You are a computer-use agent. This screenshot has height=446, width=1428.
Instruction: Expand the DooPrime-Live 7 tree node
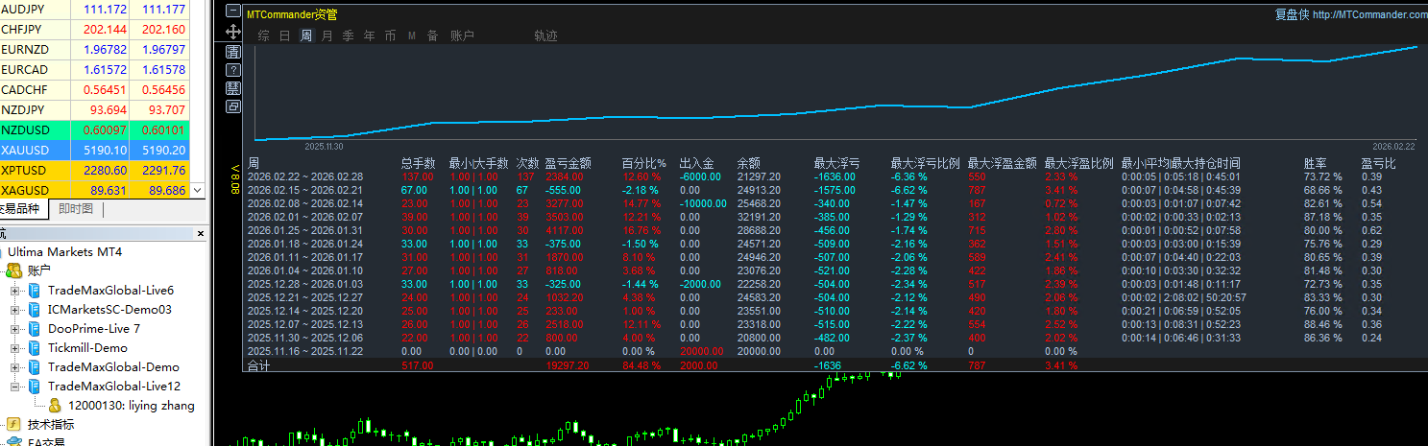(x=15, y=329)
